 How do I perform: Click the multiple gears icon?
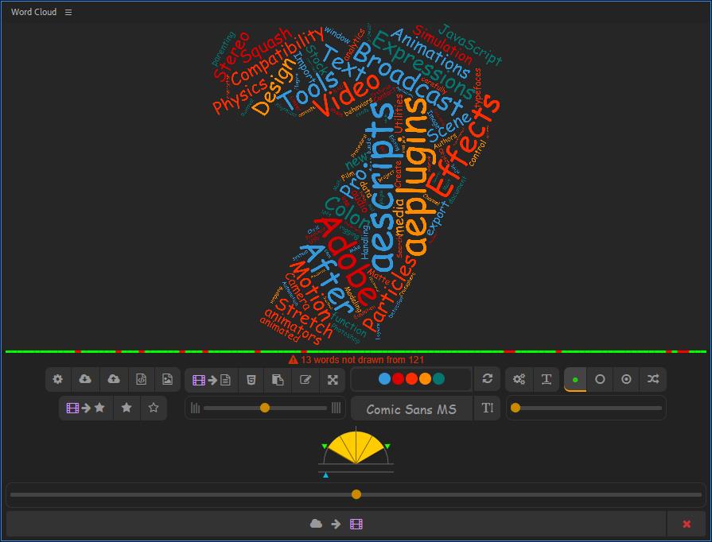[519, 379]
